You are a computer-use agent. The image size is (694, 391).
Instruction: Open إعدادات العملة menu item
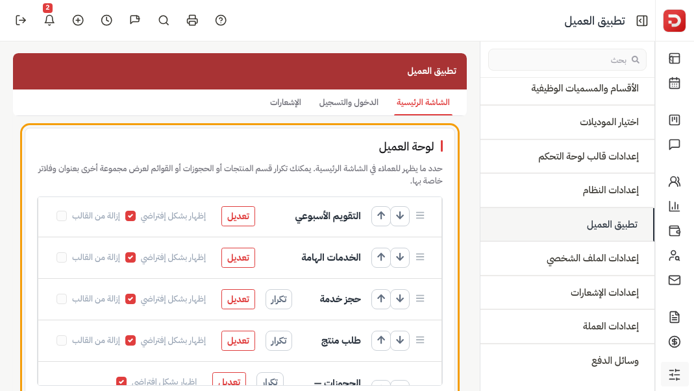point(567,326)
